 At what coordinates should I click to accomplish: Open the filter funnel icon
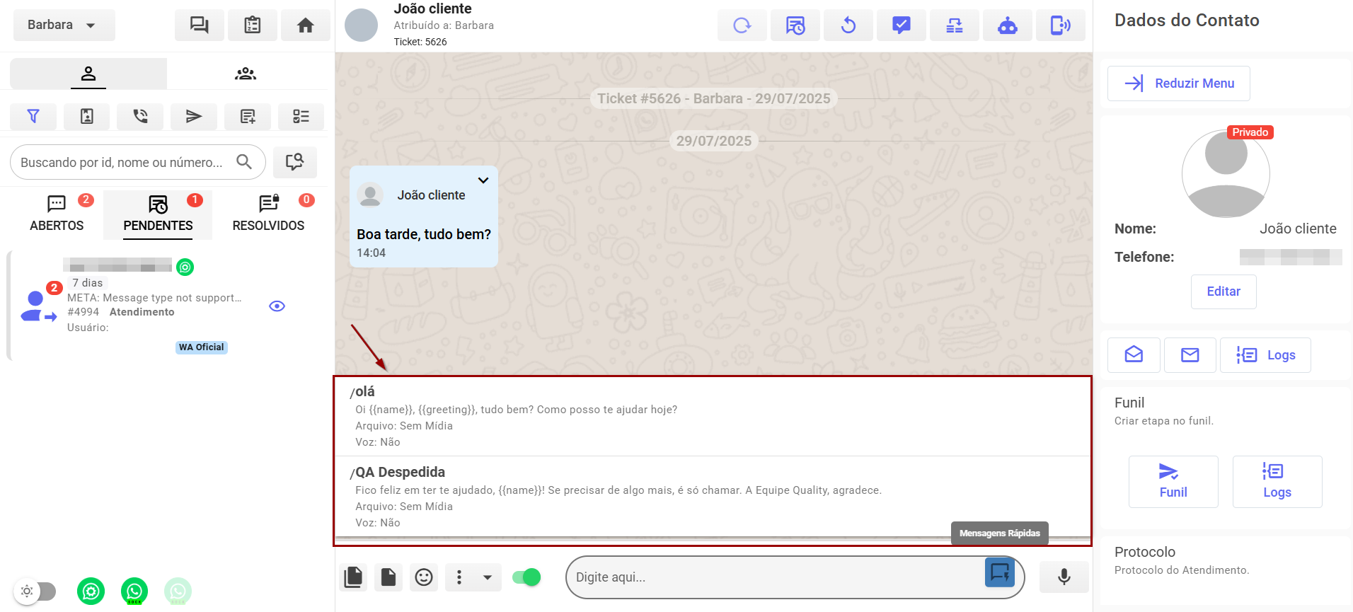pyautogui.click(x=33, y=116)
